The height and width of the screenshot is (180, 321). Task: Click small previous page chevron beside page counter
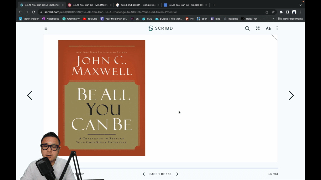(144, 174)
